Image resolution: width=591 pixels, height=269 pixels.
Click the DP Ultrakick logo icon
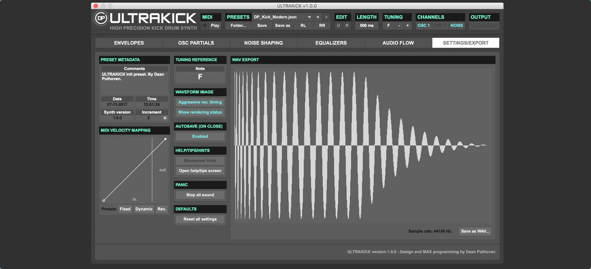[x=101, y=19]
